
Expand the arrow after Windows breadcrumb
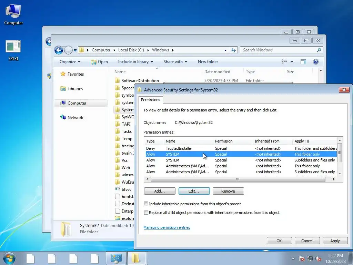pos(173,50)
